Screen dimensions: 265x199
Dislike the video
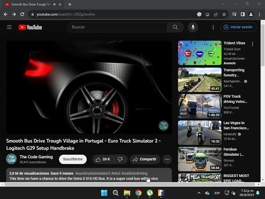(120, 159)
